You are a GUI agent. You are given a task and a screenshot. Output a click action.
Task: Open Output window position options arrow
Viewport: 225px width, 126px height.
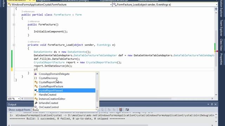click(x=208, y=104)
